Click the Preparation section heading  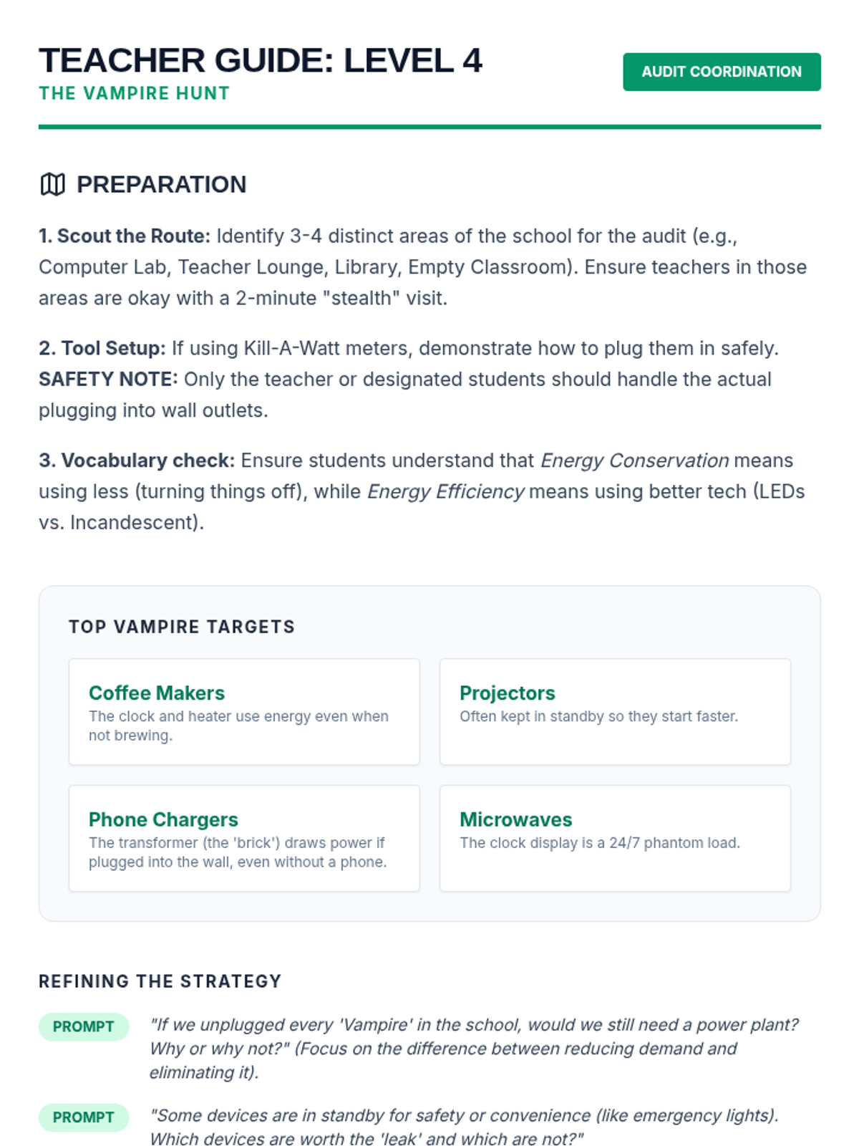pos(161,184)
